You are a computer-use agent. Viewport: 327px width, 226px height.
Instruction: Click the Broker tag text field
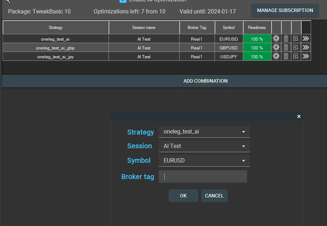(x=203, y=177)
